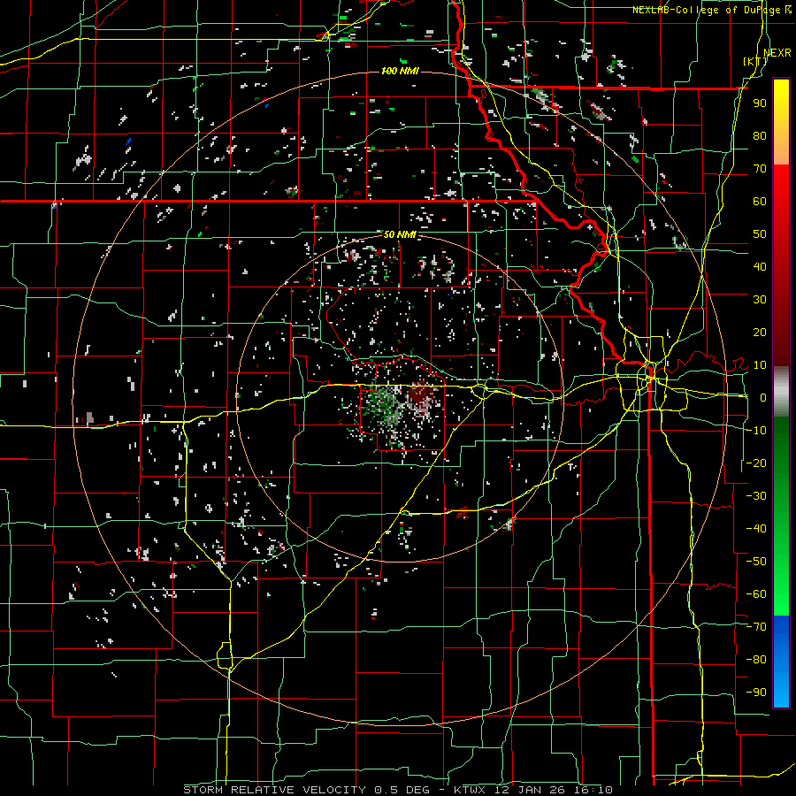Screen dimensions: 796x796
Task: Click the positive "80" legend value
Action: pyautogui.click(x=760, y=136)
